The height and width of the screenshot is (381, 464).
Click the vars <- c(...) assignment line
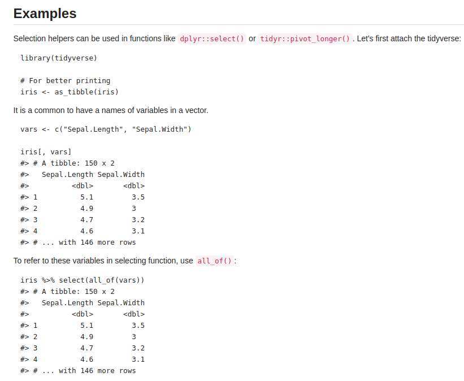[106, 129]
